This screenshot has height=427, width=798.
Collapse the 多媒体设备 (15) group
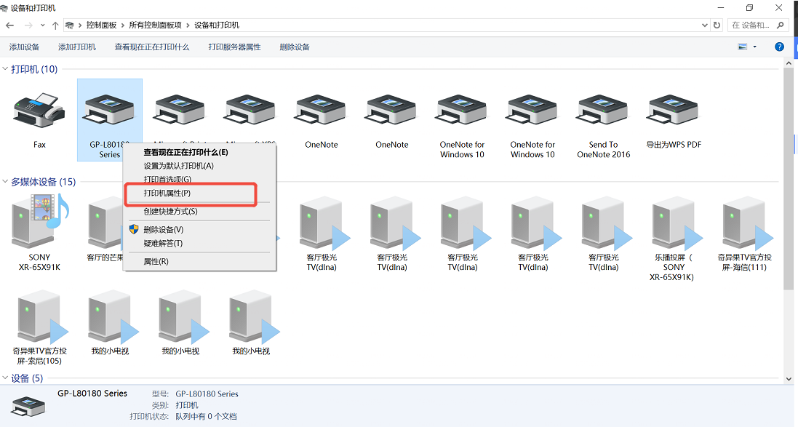5,182
